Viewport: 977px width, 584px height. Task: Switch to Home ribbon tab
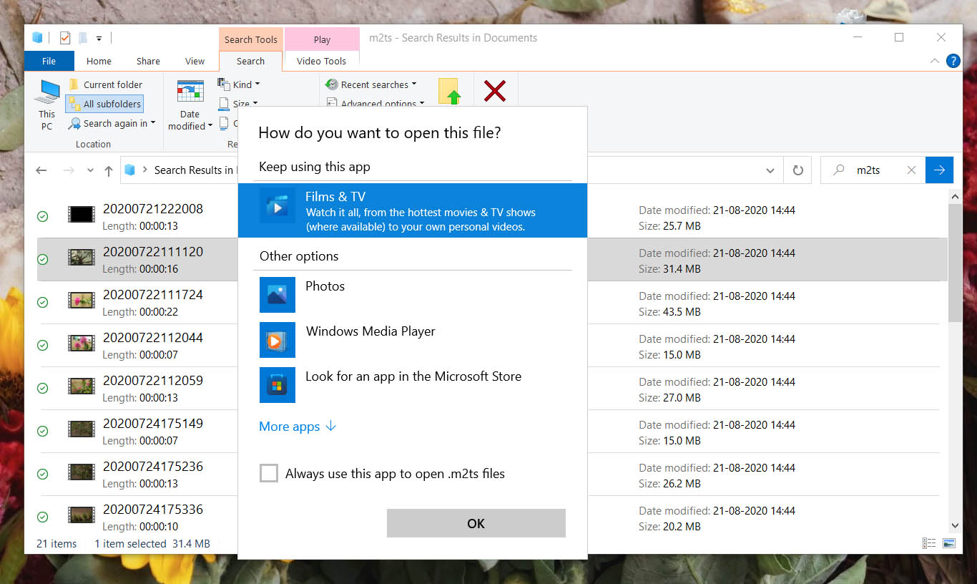(99, 61)
